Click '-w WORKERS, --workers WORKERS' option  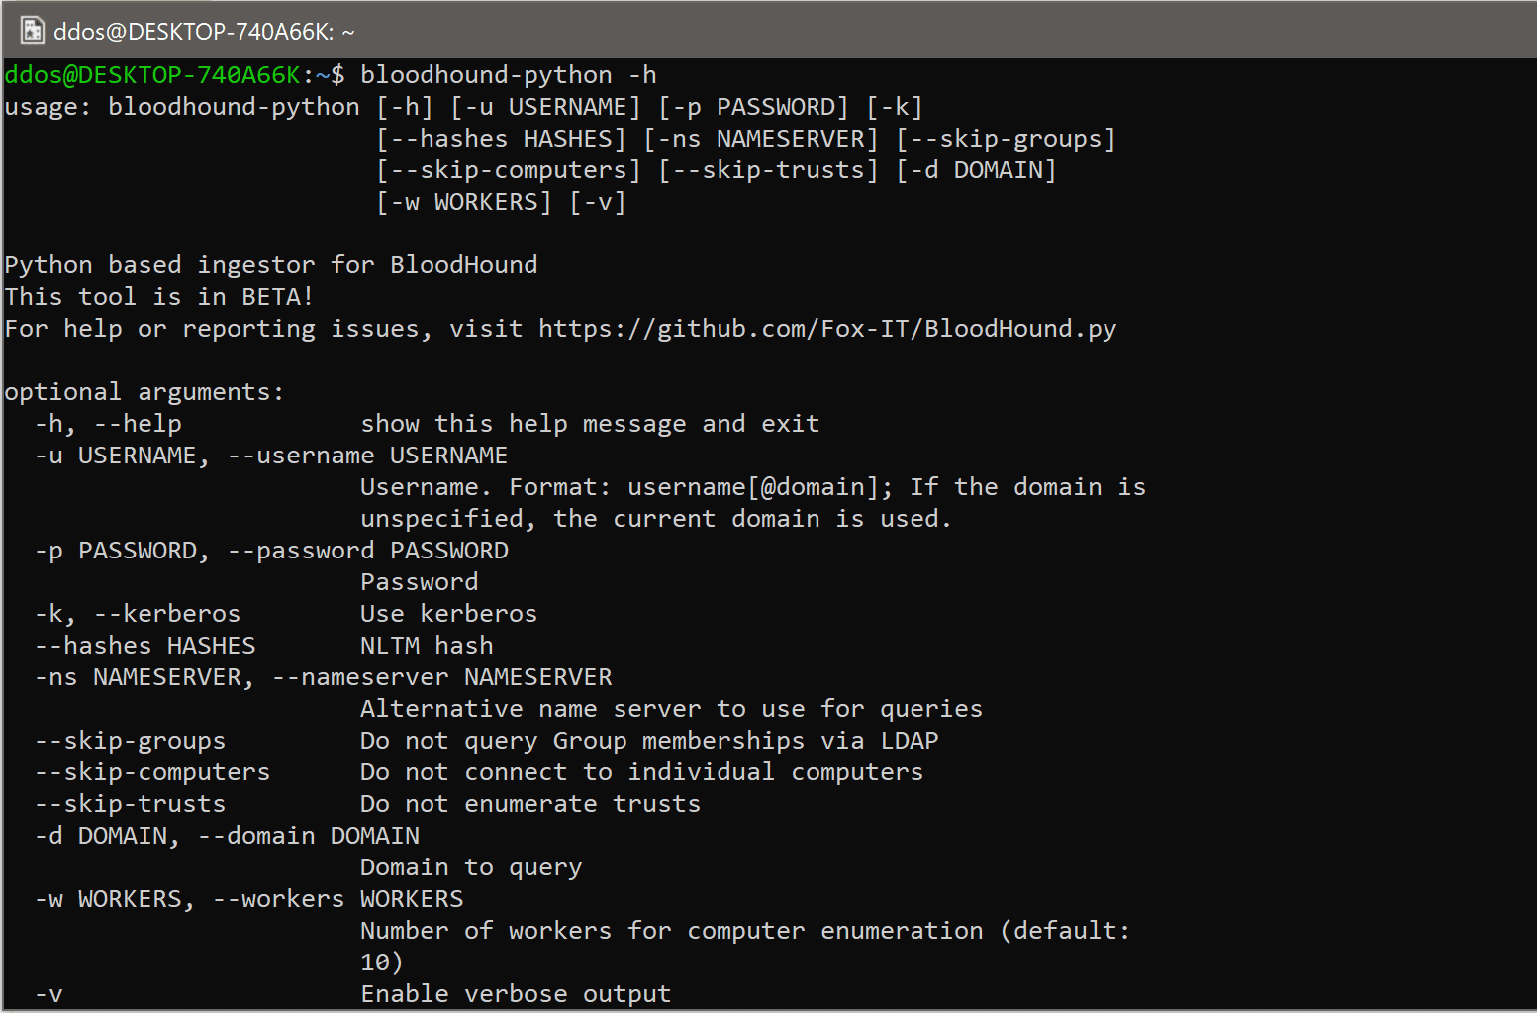248,899
